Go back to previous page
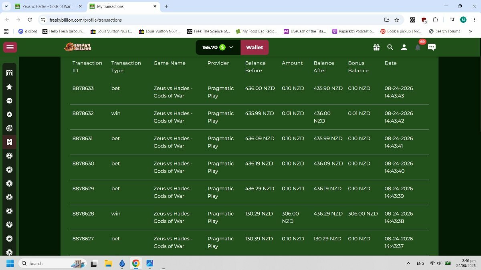 pyautogui.click(x=7, y=20)
